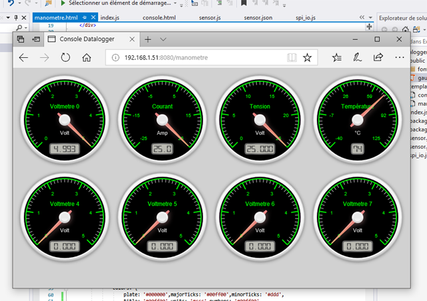Click the Tension volt gauge
The height and width of the screenshot is (301, 427).
click(260, 120)
